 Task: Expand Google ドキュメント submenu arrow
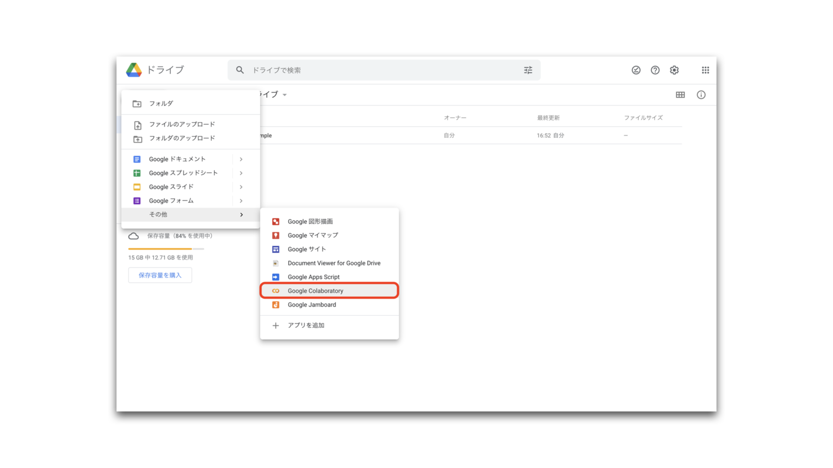(x=241, y=159)
